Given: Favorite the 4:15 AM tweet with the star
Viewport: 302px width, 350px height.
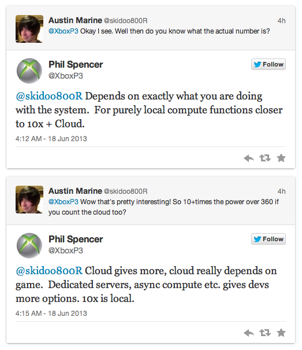Looking at the screenshot, I should [x=281, y=333].
